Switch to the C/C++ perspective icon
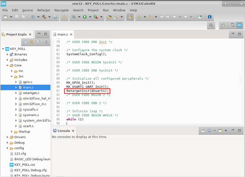The image size is (245, 177). click(233, 25)
